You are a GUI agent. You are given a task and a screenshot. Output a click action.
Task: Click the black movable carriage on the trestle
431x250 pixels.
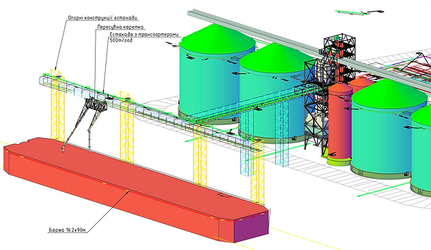(x=96, y=105)
